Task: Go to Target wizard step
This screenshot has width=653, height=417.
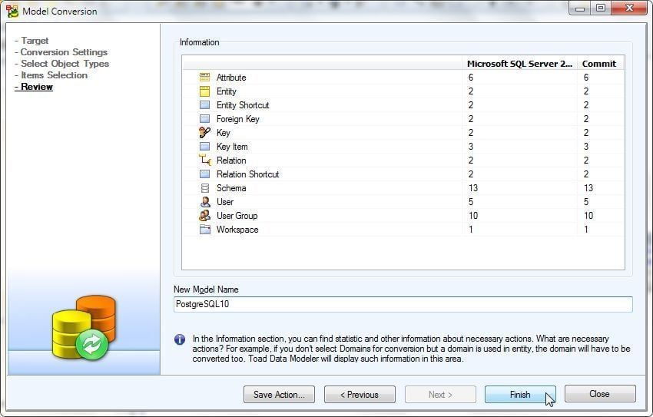Action: point(35,41)
